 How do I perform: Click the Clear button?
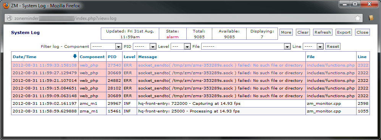pyautogui.click(x=303, y=32)
